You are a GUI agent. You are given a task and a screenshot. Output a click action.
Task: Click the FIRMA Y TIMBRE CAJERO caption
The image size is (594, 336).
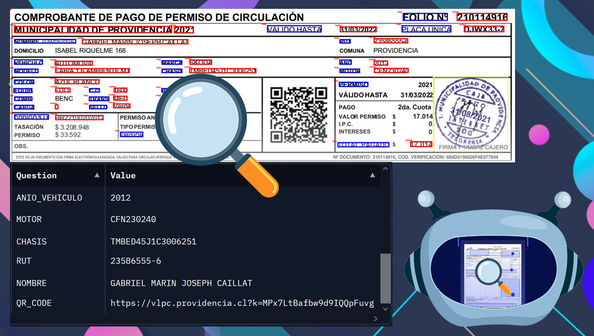473,147
